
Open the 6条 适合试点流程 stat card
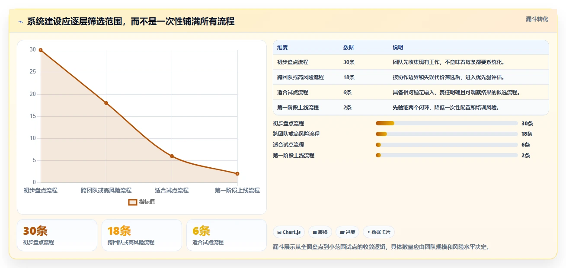tap(227, 235)
